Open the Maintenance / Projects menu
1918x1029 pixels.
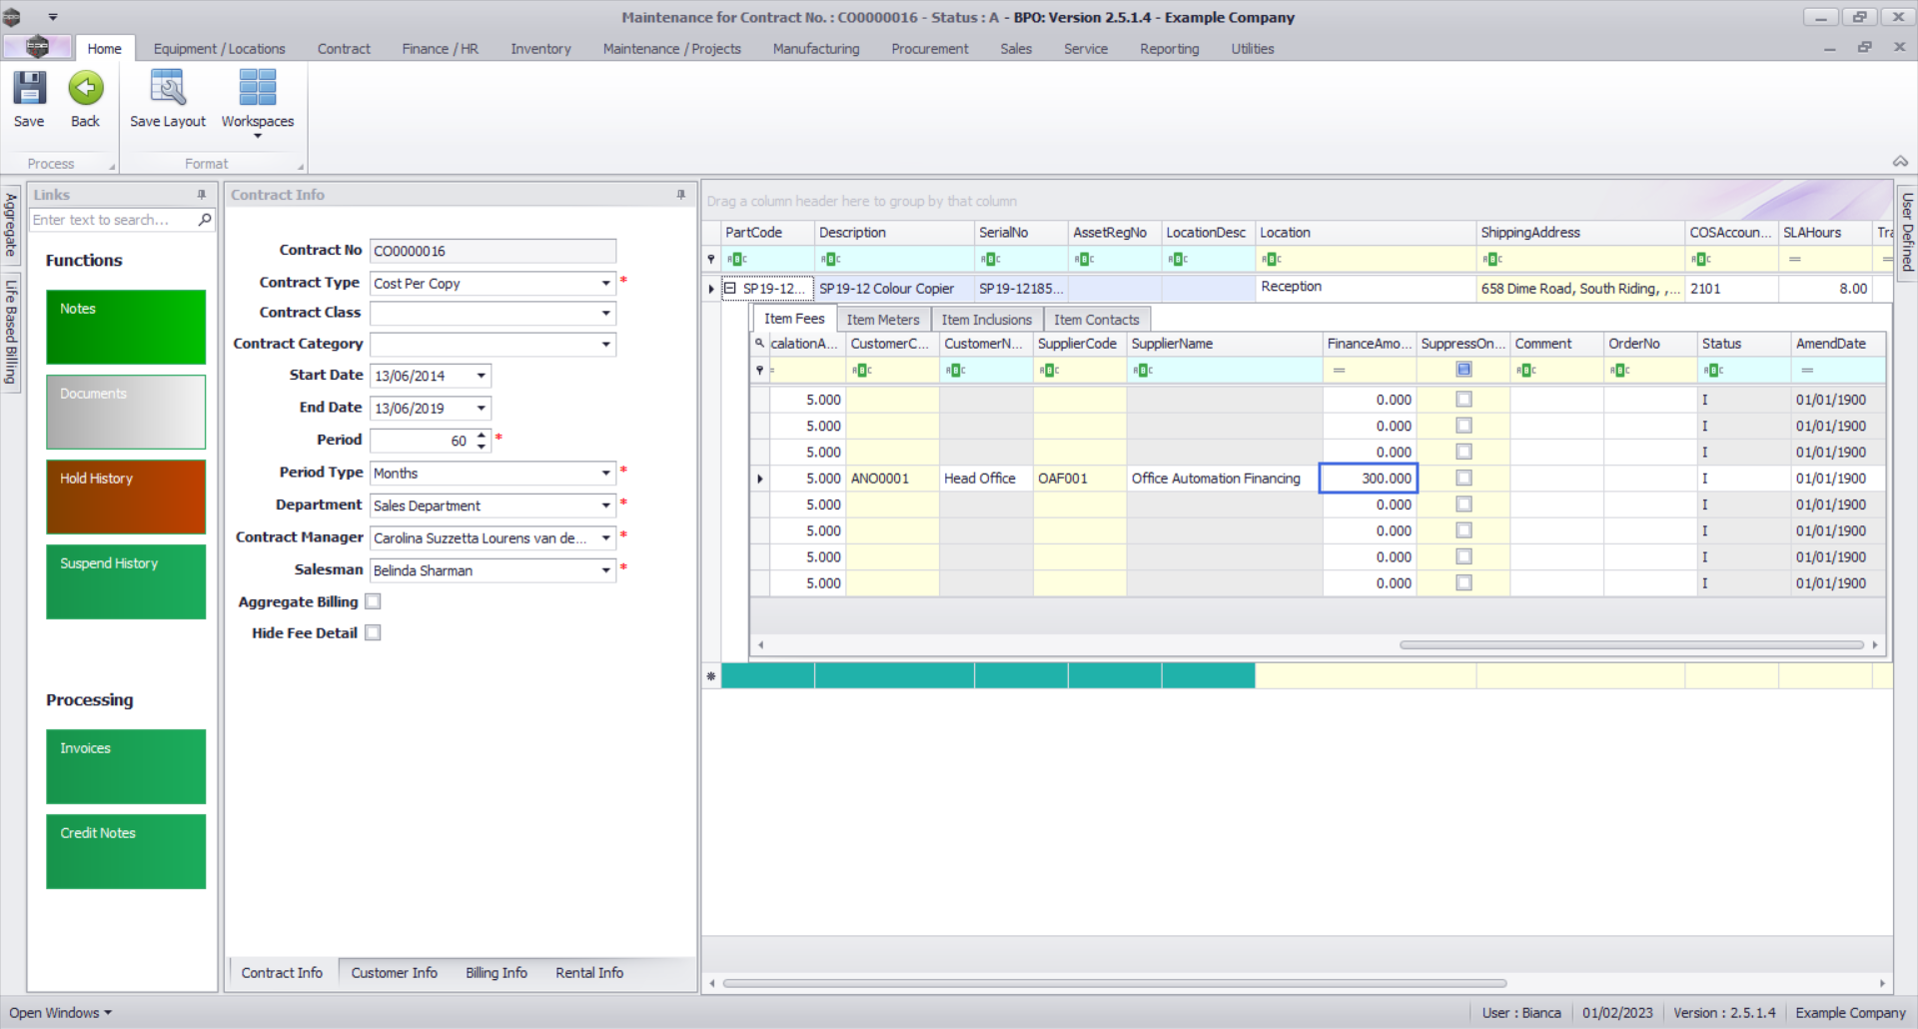pos(671,49)
